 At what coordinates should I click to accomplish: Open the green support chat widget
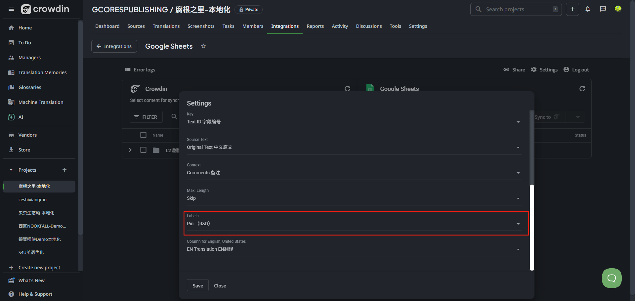tap(612, 278)
